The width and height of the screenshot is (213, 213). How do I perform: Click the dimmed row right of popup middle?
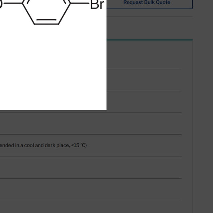click(144, 80)
